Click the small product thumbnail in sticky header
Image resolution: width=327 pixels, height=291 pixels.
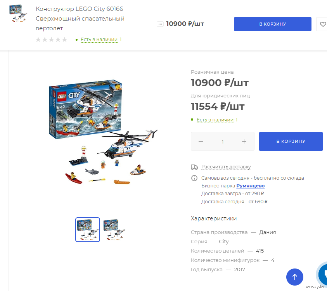[18, 13]
